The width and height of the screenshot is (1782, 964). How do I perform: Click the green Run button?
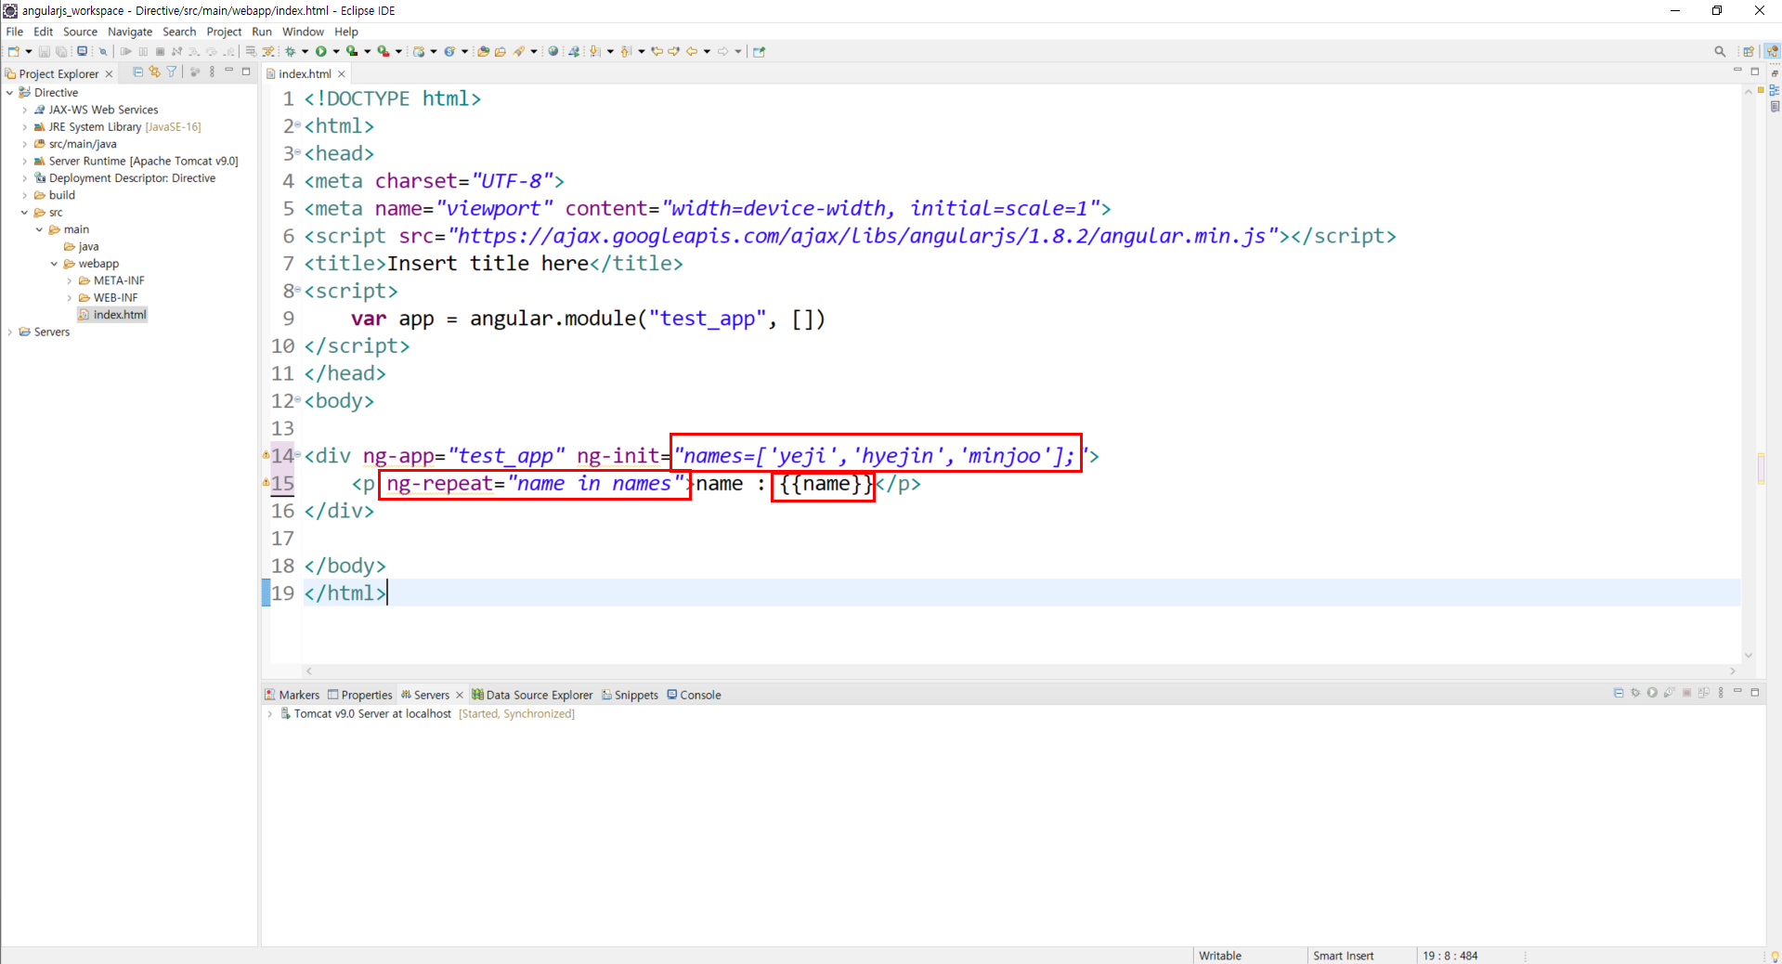click(321, 51)
